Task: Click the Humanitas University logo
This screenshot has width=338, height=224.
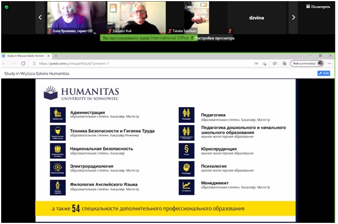Action: (x=81, y=93)
